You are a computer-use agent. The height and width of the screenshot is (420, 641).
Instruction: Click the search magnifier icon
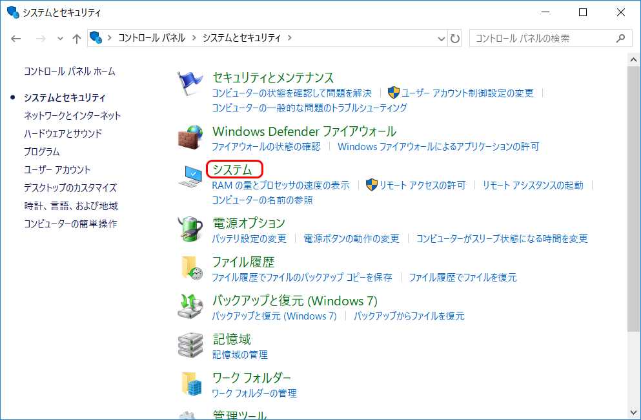pyautogui.click(x=620, y=39)
